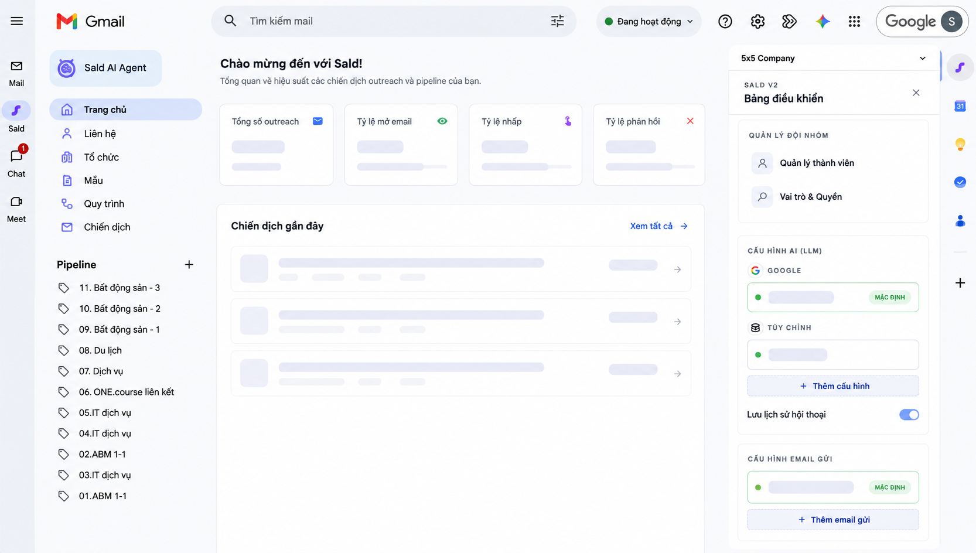Click the eye icon on Tỷ lệ mở email card
Viewport: 976px width, 553px height.
pyautogui.click(x=442, y=121)
